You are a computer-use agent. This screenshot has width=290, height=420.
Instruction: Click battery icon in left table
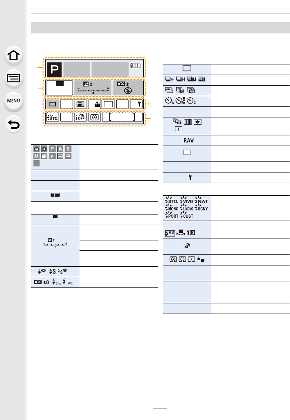[x=55, y=195]
